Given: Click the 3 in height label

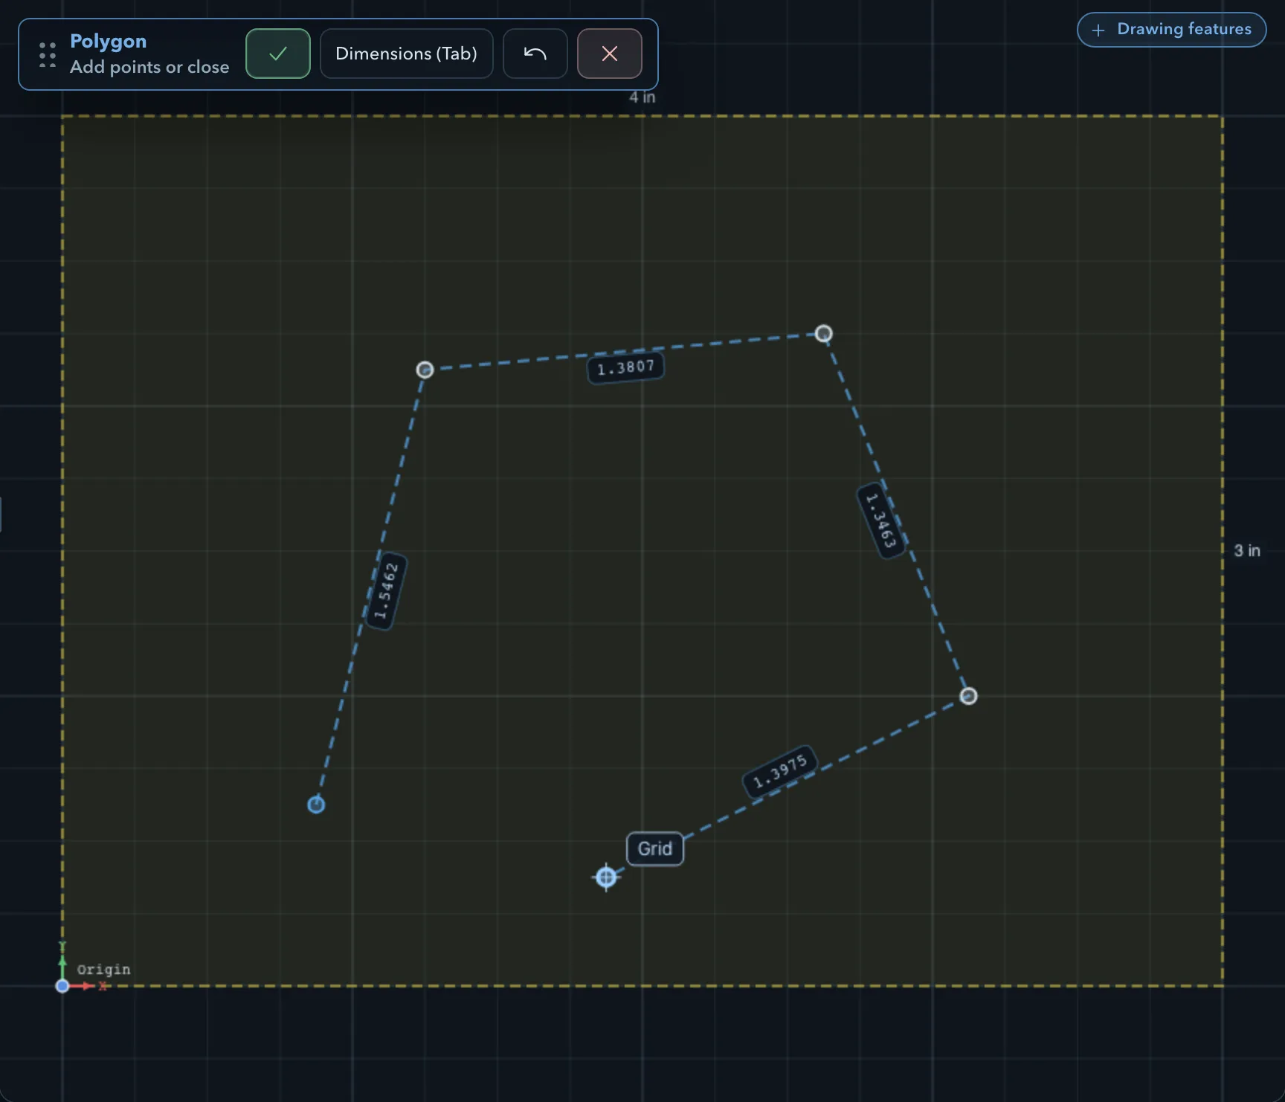Looking at the screenshot, I should click(x=1247, y=551).
